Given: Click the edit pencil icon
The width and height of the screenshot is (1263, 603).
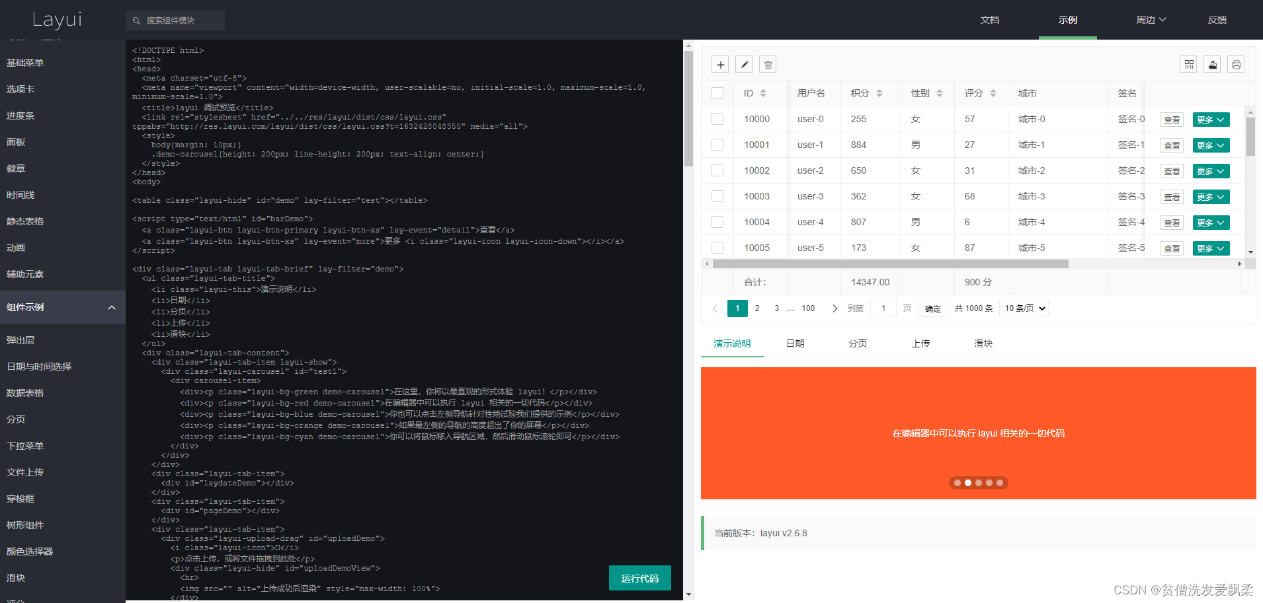Looking at the screenshot, I should (744, 64).
